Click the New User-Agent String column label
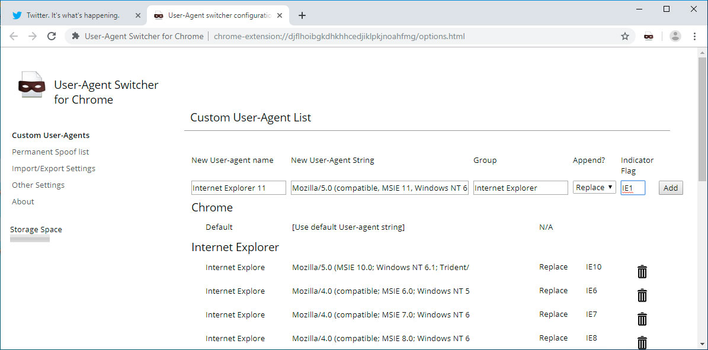Viewport: 708px width, 350px height. [x=332, y=160]
